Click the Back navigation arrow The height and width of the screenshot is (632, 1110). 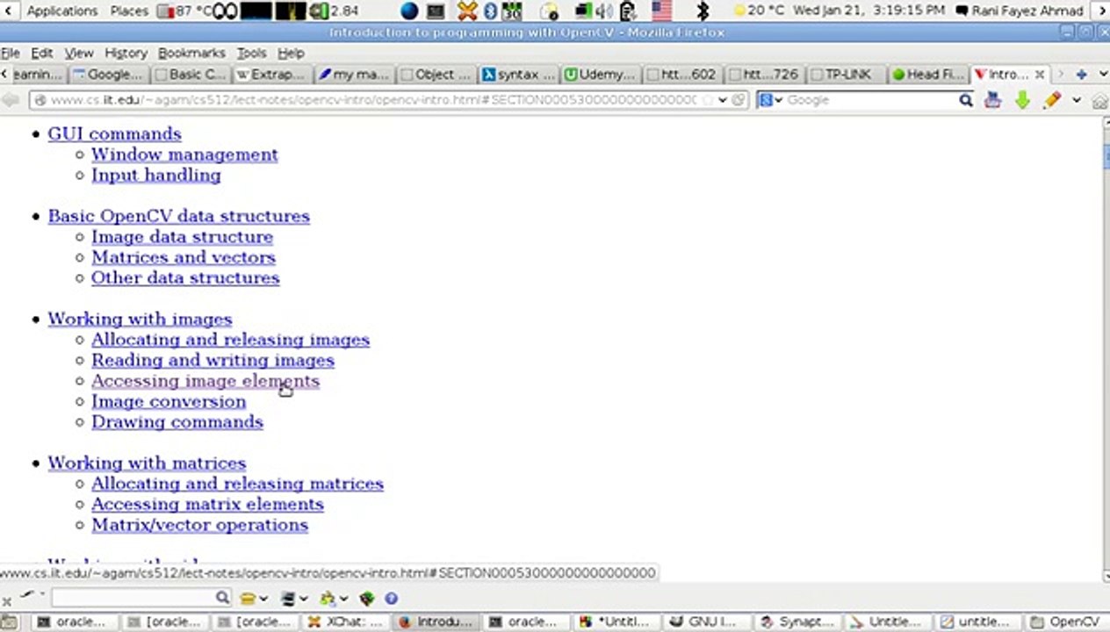[x=11, y=100]
